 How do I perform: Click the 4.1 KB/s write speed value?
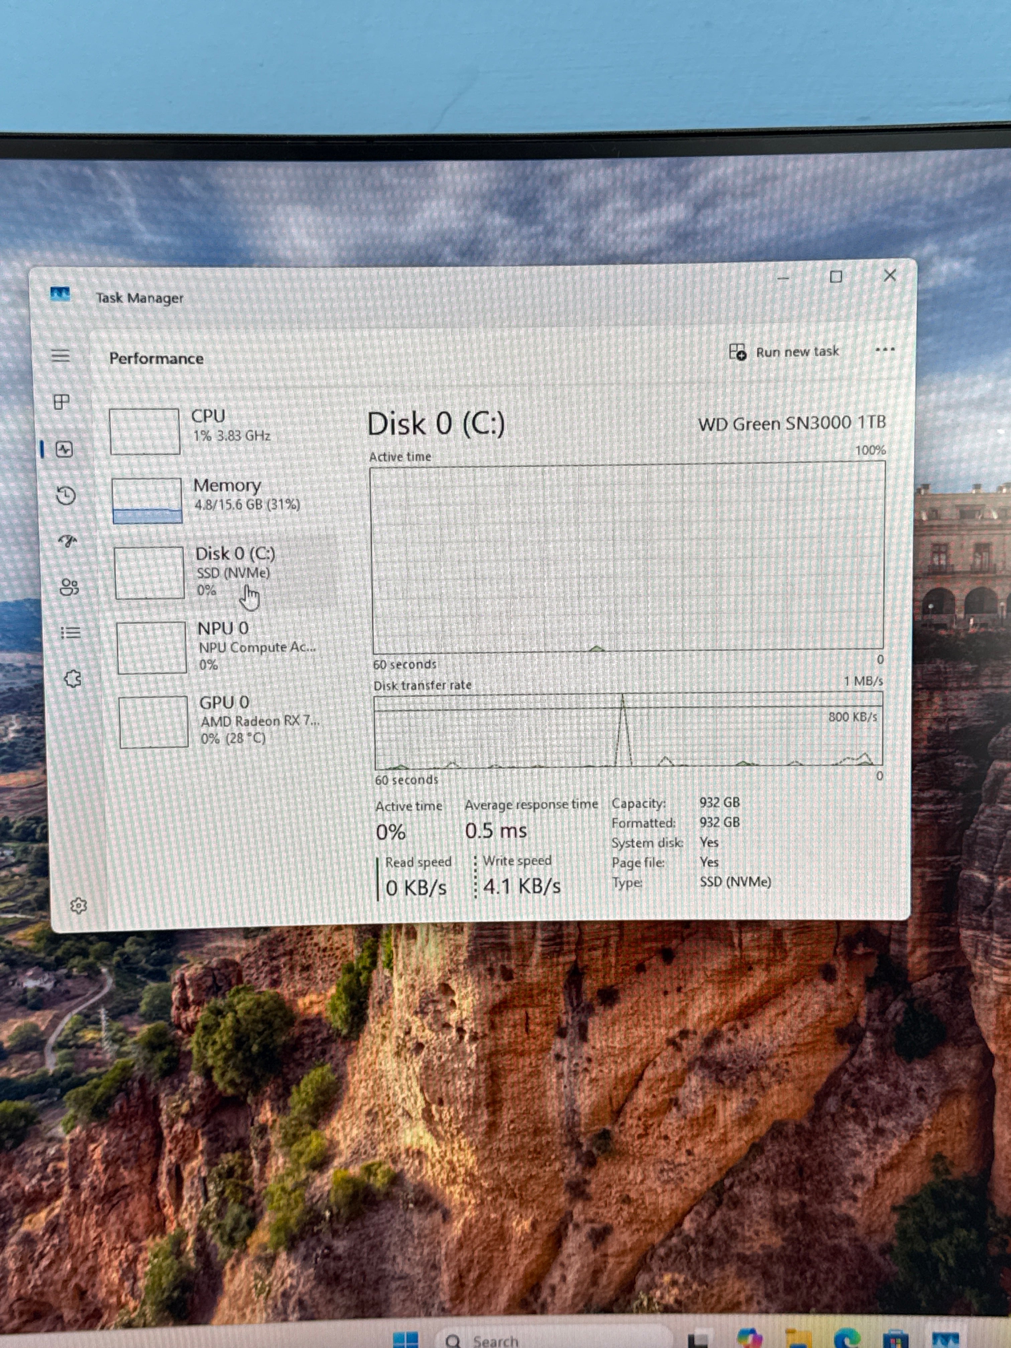[x=522, y=886]
